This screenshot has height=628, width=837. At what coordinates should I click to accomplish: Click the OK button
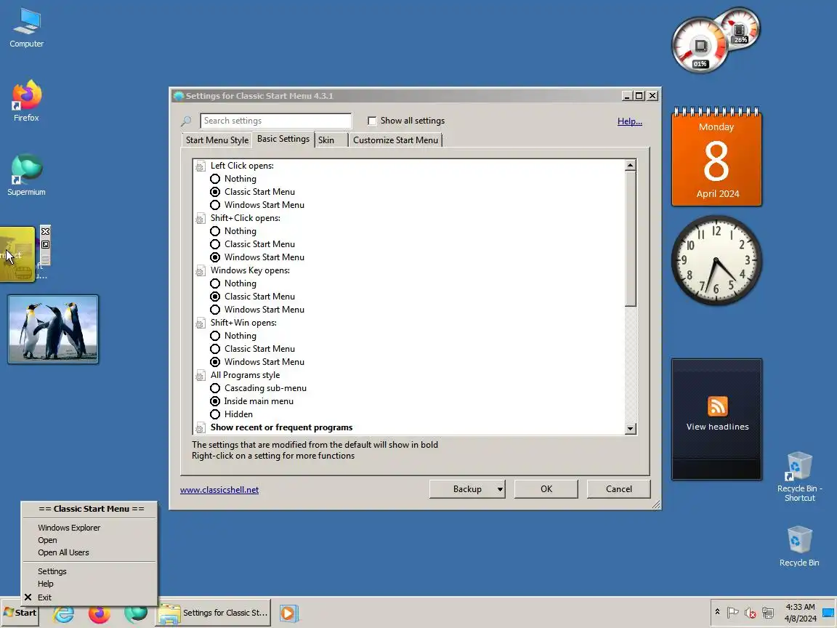click(x=546, y=489)
